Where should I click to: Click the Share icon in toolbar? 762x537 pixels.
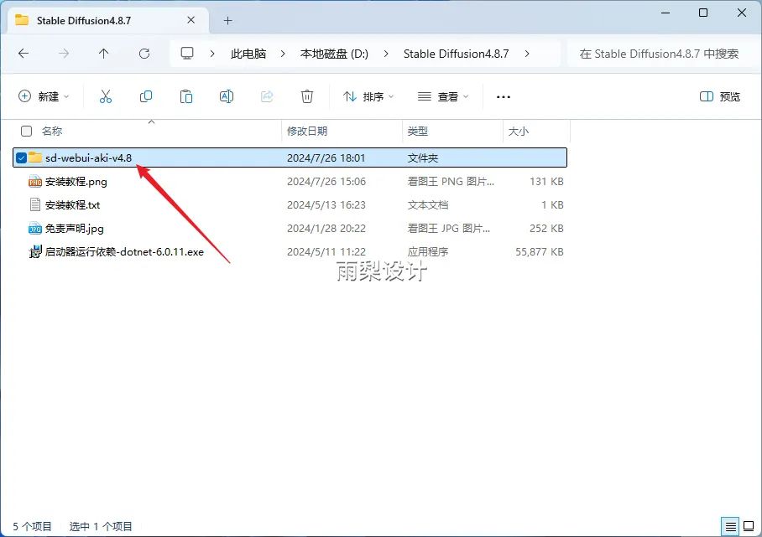[267, 96]
